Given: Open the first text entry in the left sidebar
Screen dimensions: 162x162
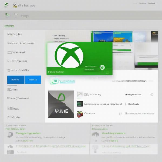Looking at the screenshot, I should [x=15, y=34].
